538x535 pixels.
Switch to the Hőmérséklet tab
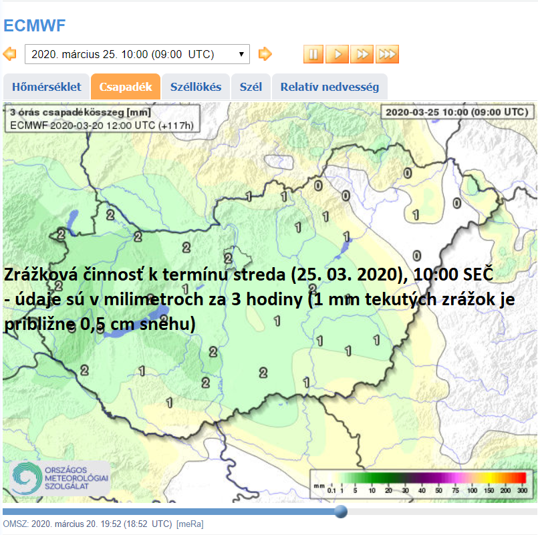pos(46,87)
